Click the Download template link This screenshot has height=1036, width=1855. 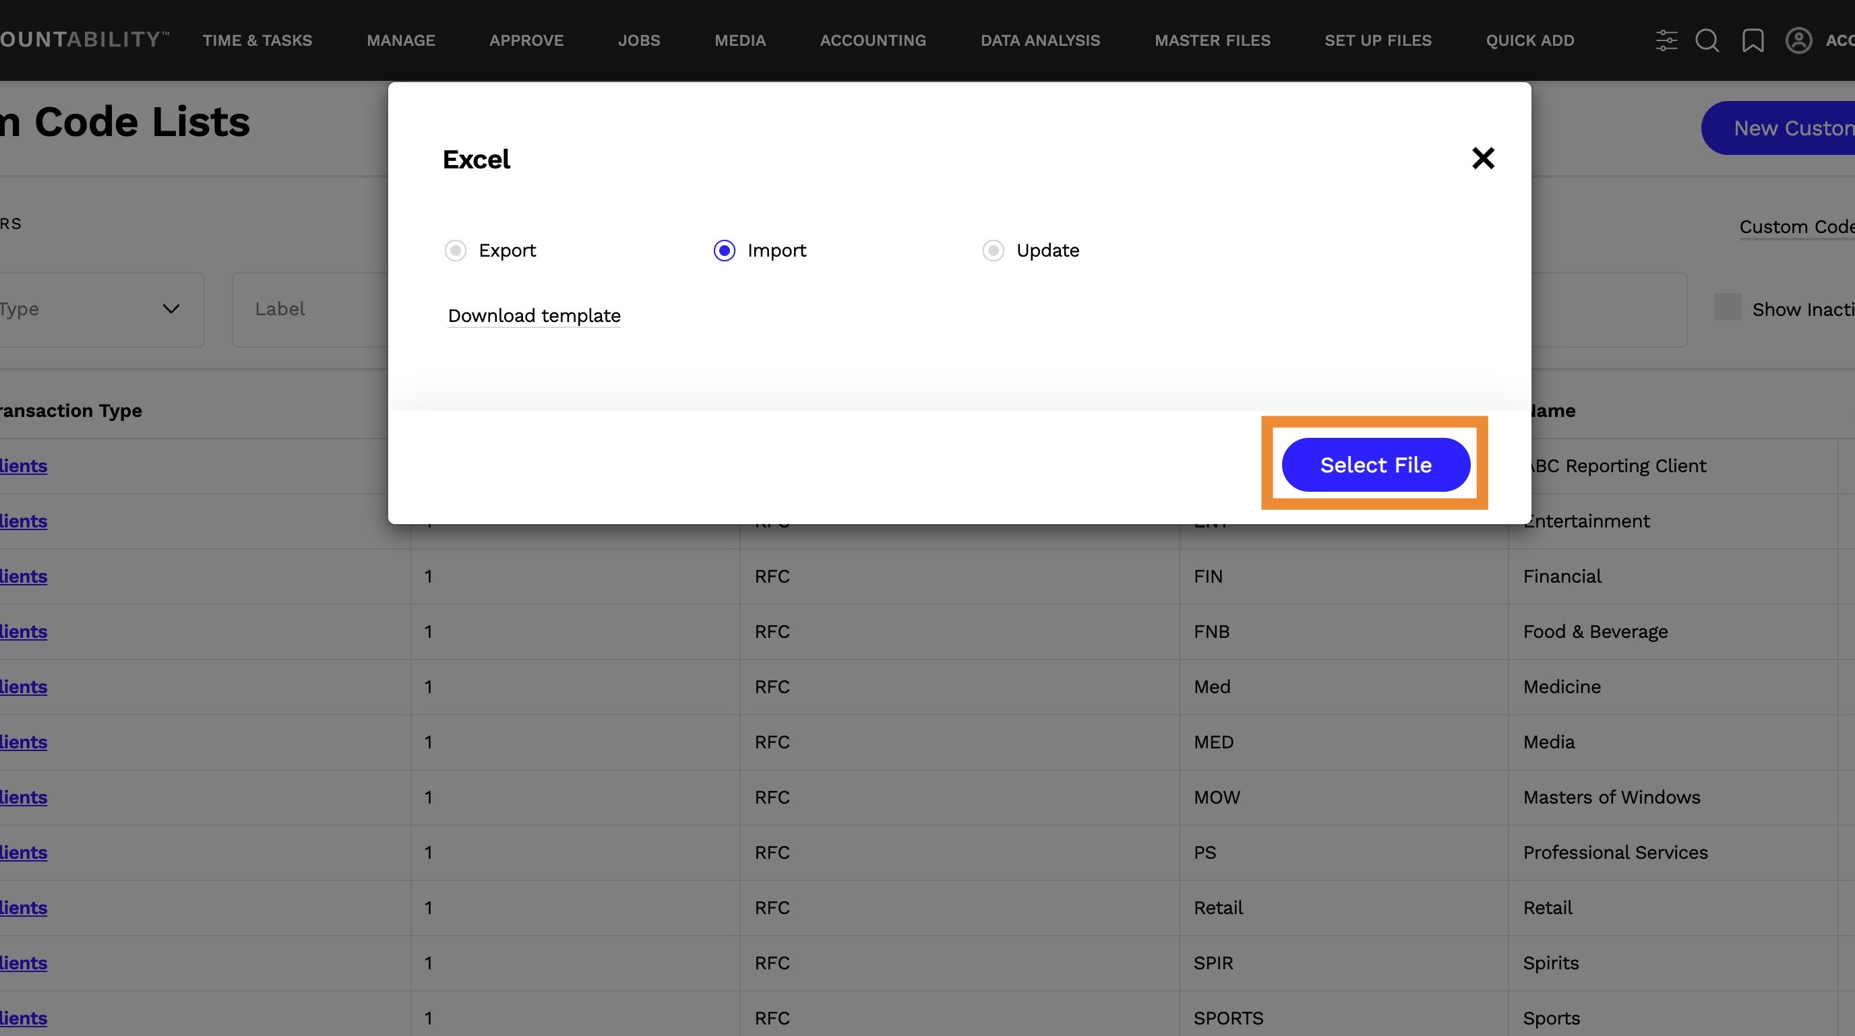point(534,316)
